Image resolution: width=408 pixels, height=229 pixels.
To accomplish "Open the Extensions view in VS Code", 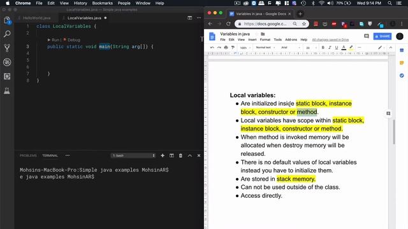I will (x=7, y=76).
